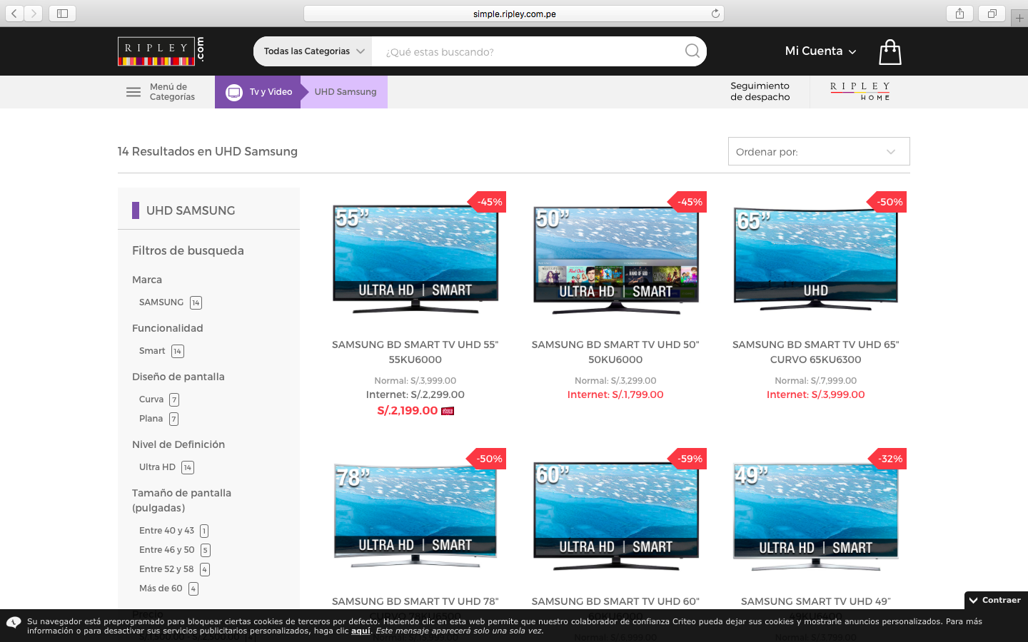
Task: Click the Internet: S/.3,999.00 price
Action: pos(815,394)
